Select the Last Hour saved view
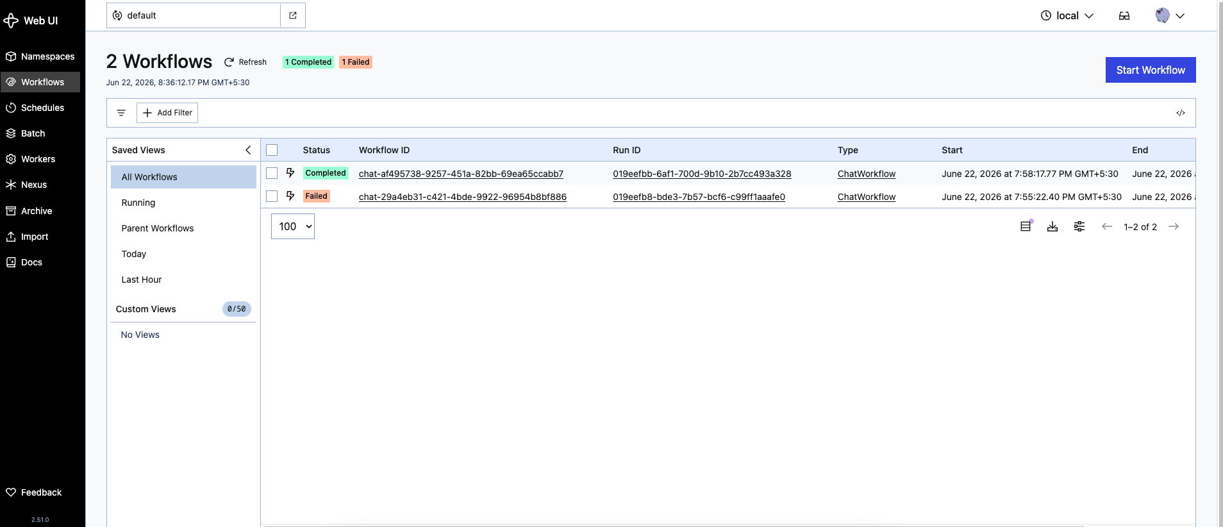Screen dimensions: 1223x527 [x=183, y=280]
